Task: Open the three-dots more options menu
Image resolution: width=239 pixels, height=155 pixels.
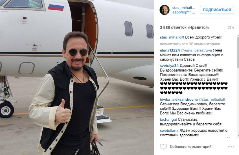Action: click(231, 147)
